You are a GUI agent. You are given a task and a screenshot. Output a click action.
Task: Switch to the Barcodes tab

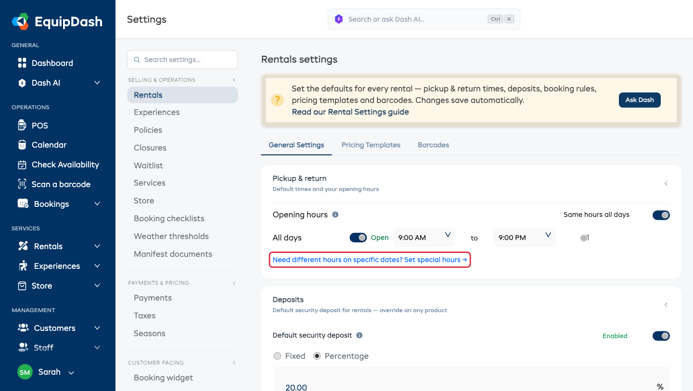point(434,145)
